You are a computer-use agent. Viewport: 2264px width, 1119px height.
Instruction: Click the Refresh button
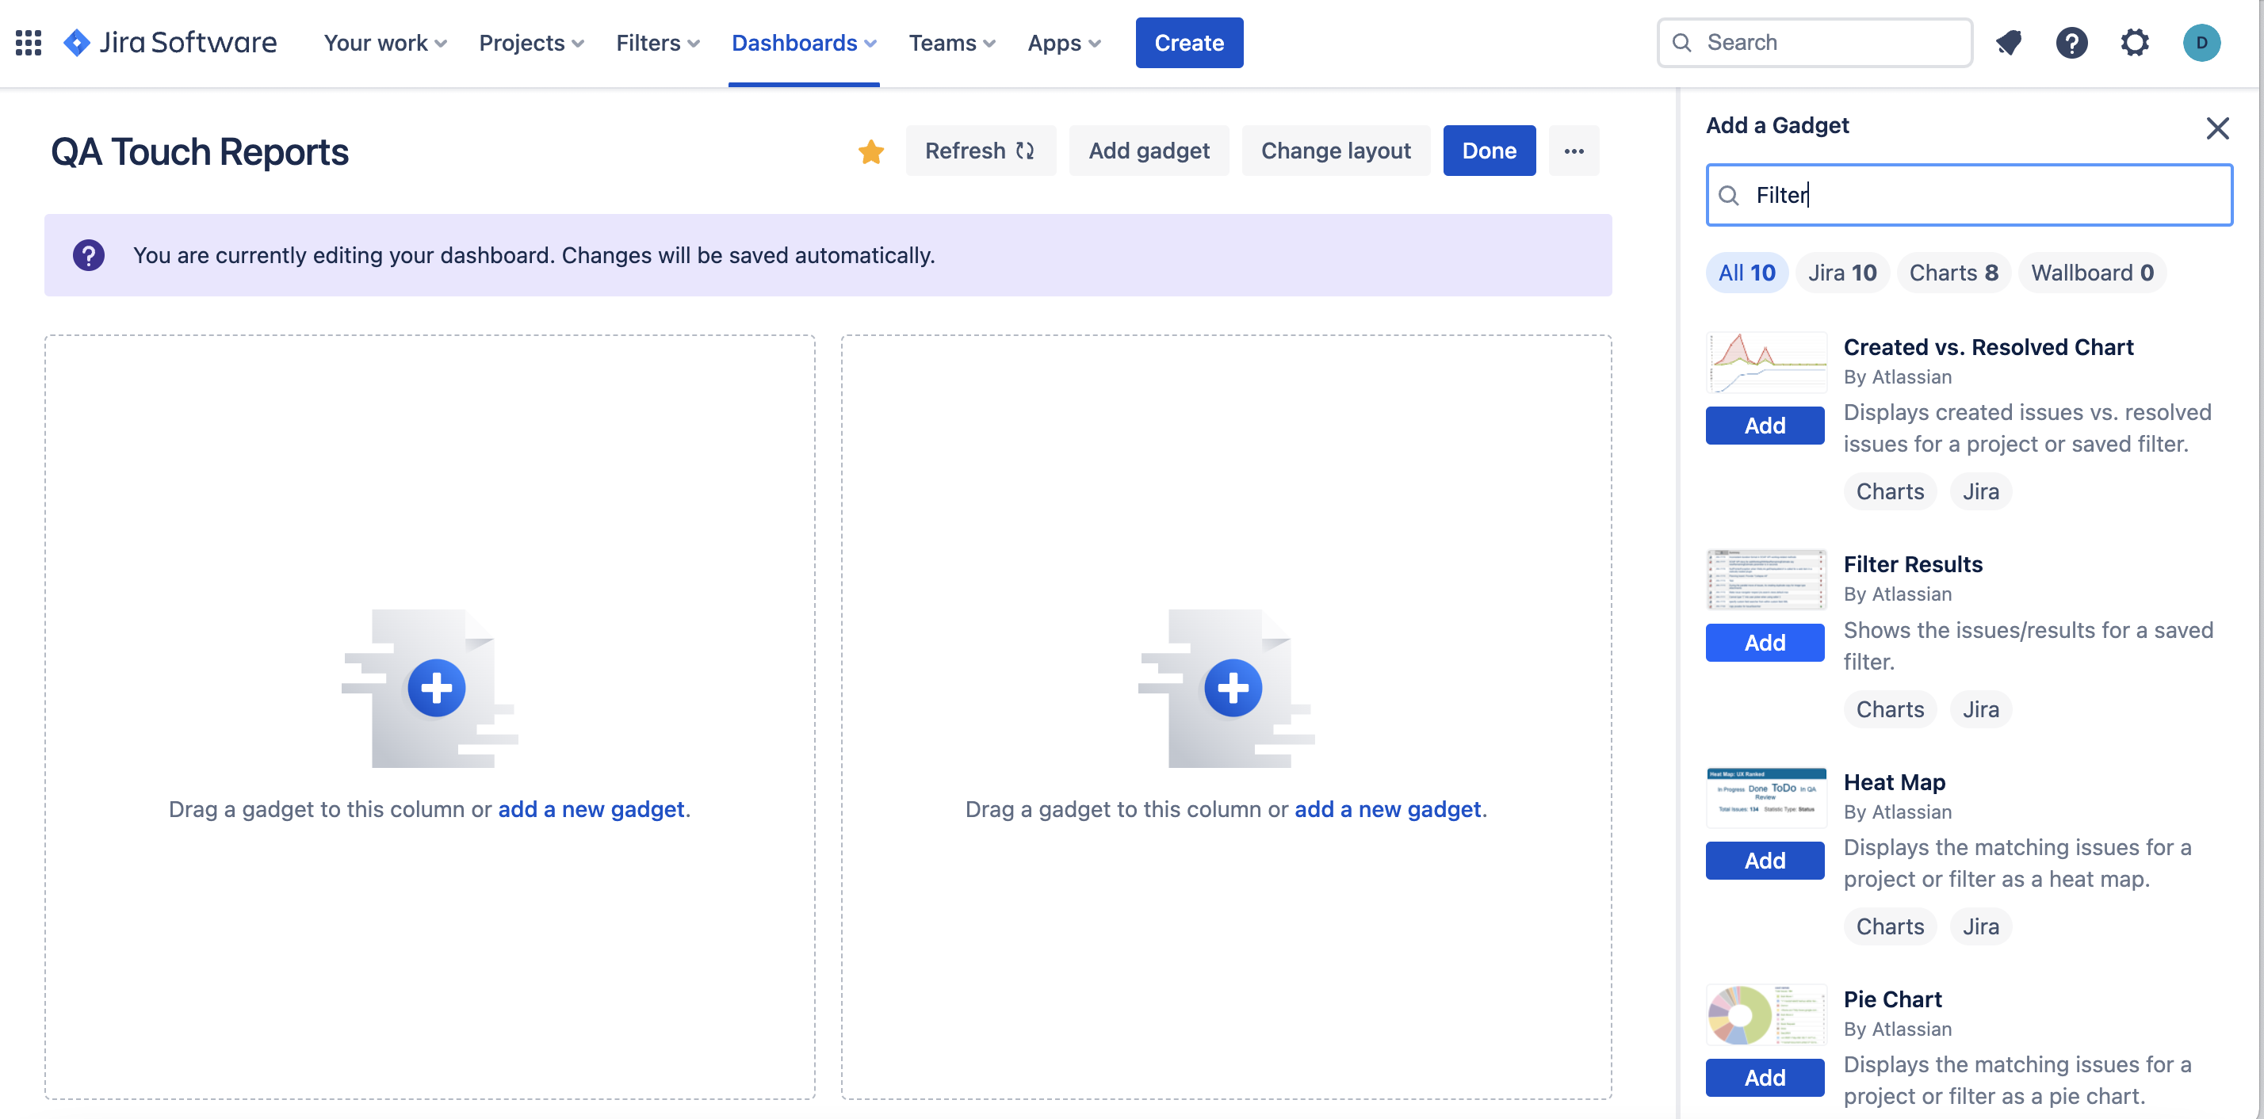pos(981,151)
